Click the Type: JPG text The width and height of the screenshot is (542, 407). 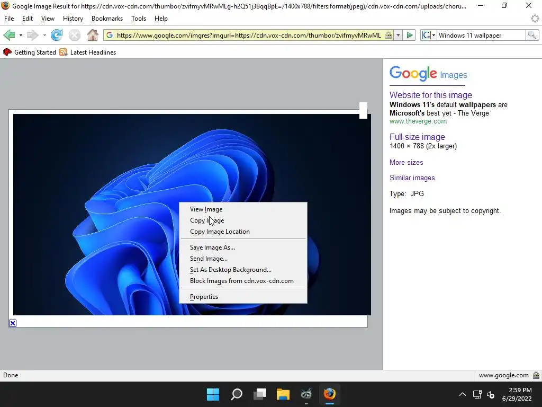[406, 194]
